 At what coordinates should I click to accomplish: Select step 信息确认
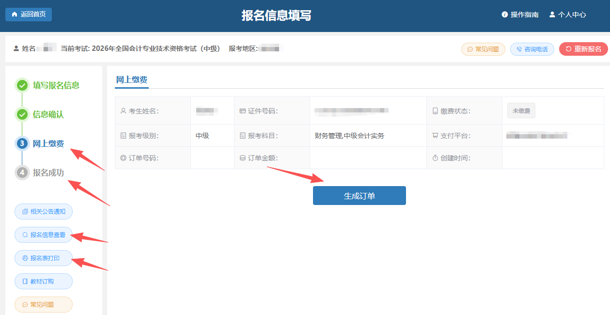pyautogui.click(x=48, y=114)
